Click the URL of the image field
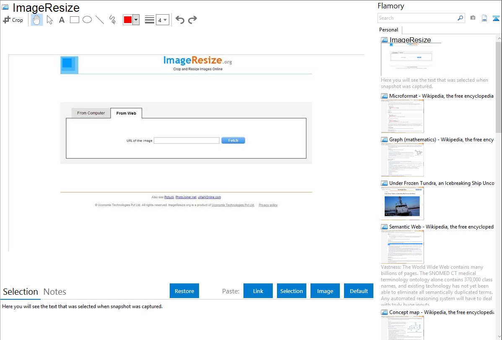 186,140
